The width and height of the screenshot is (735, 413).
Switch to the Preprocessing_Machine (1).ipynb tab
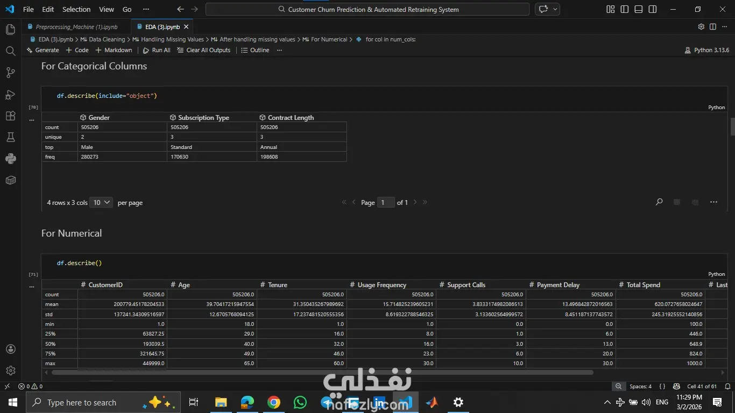coord(76,27)
